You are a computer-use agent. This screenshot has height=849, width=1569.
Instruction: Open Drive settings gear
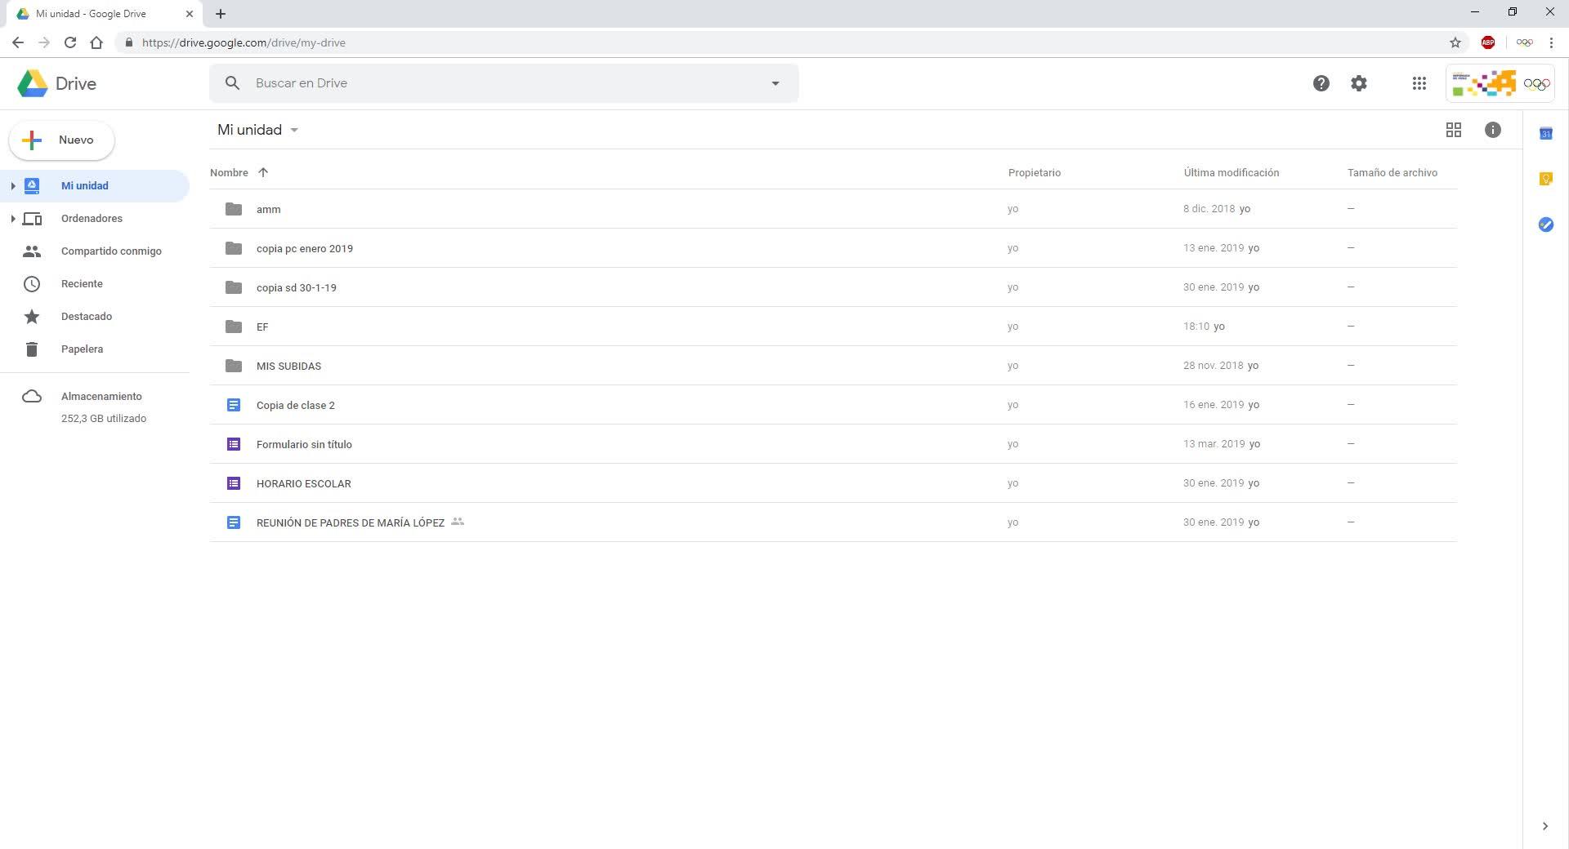1358,83
